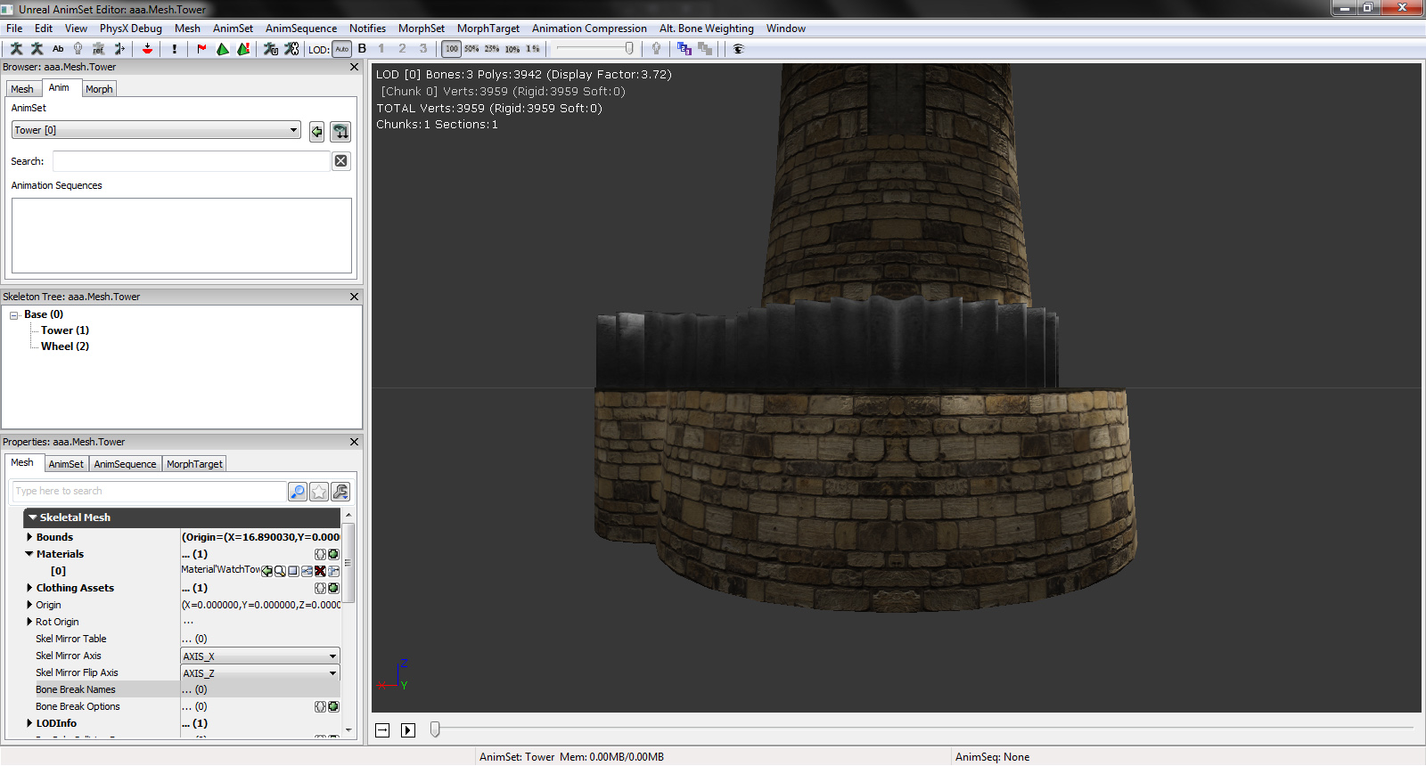
Task: Click the eye icon in toolbar
Action: 738,49
